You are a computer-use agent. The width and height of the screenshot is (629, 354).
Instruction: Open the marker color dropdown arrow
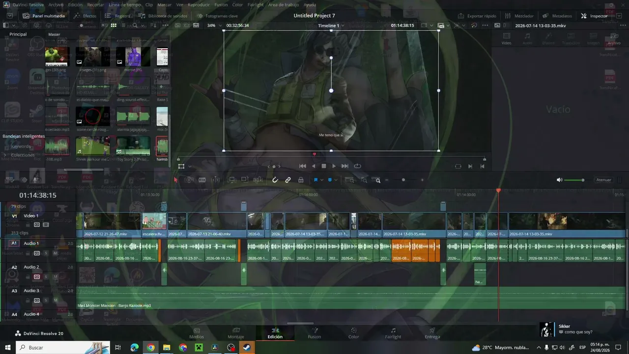point(336,180)
